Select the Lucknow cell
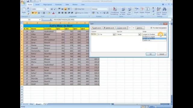The height and width of the screenshot is (108, 193). (x=50, y=79)
